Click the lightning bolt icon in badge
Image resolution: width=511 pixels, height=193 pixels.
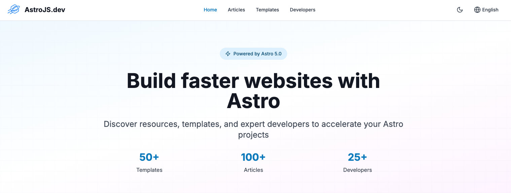click(228, 54)
